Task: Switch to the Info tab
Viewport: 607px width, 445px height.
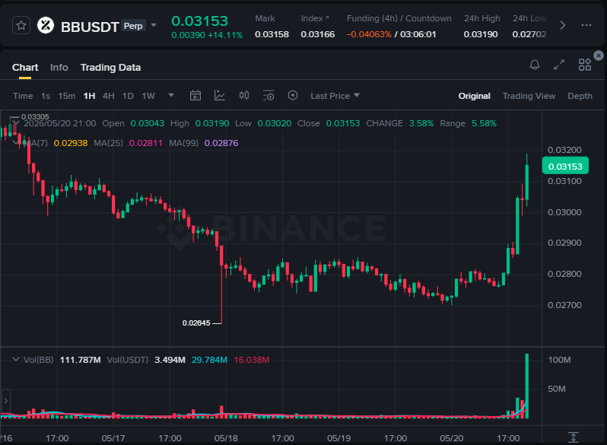Action: [x=59, y=68]
